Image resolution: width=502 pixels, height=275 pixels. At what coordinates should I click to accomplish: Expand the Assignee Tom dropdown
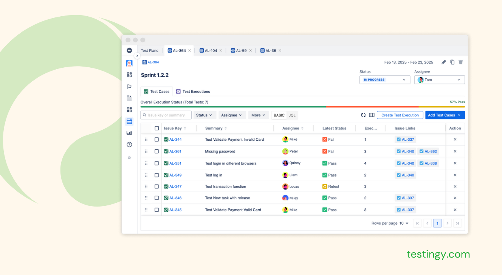(439, 80)
